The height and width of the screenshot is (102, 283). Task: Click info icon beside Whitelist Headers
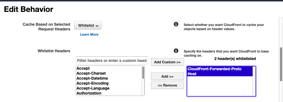tap(176, 51)
